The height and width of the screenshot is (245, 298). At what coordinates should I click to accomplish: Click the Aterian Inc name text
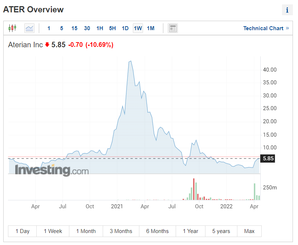25,45
